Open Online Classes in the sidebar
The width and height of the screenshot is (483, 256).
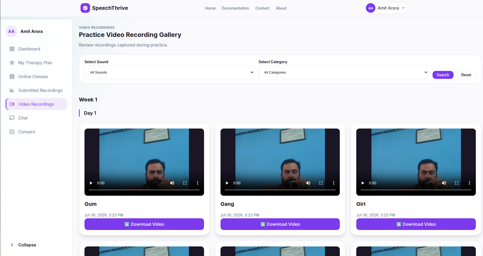coord(36,76)
